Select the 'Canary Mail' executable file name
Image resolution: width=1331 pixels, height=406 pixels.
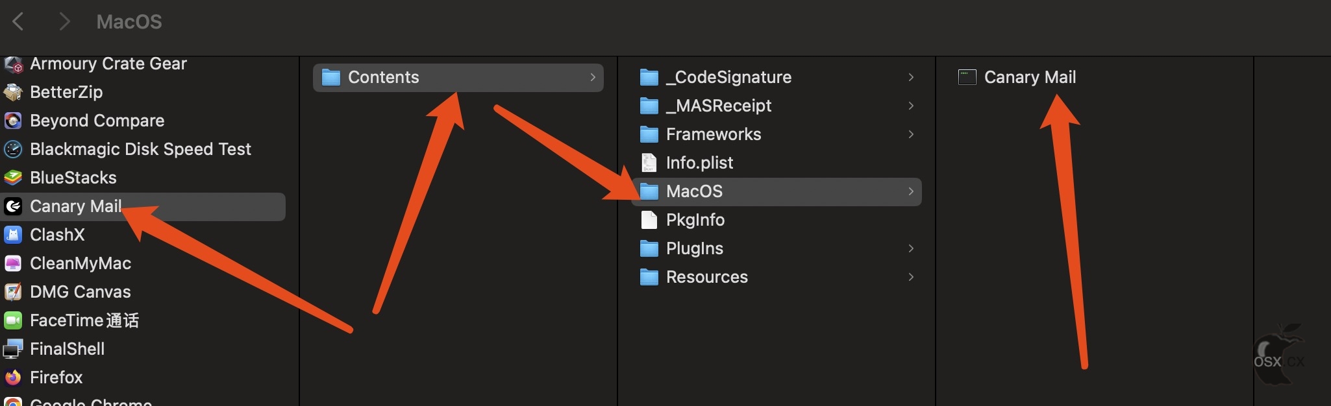(x=1030, y=77)
